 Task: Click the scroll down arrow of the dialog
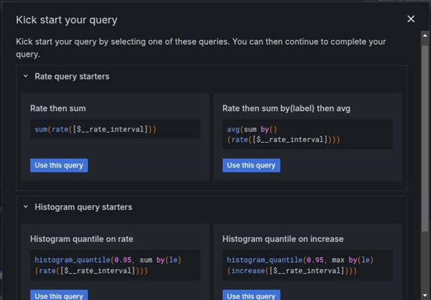click(425, 294)
